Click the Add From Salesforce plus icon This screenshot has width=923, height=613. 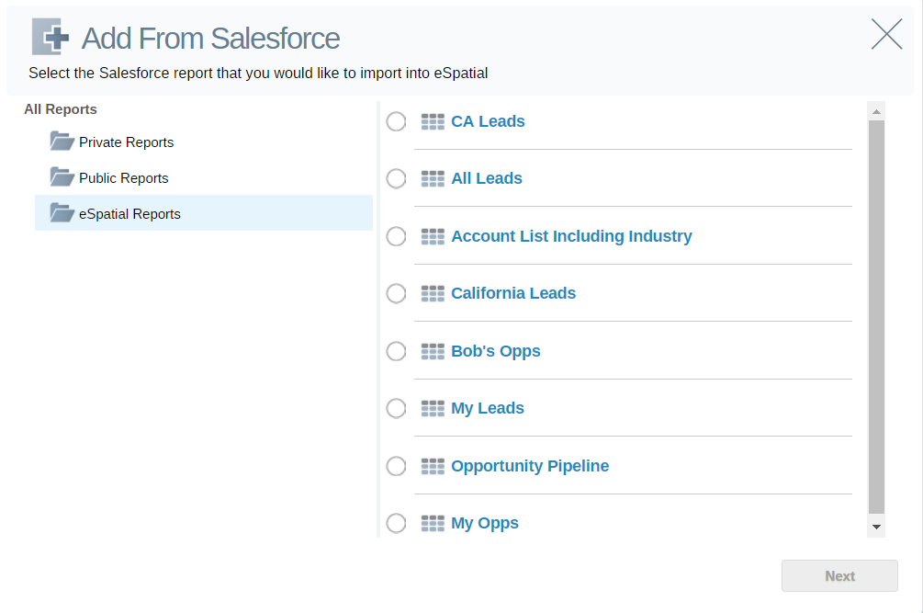coord(50,37)
